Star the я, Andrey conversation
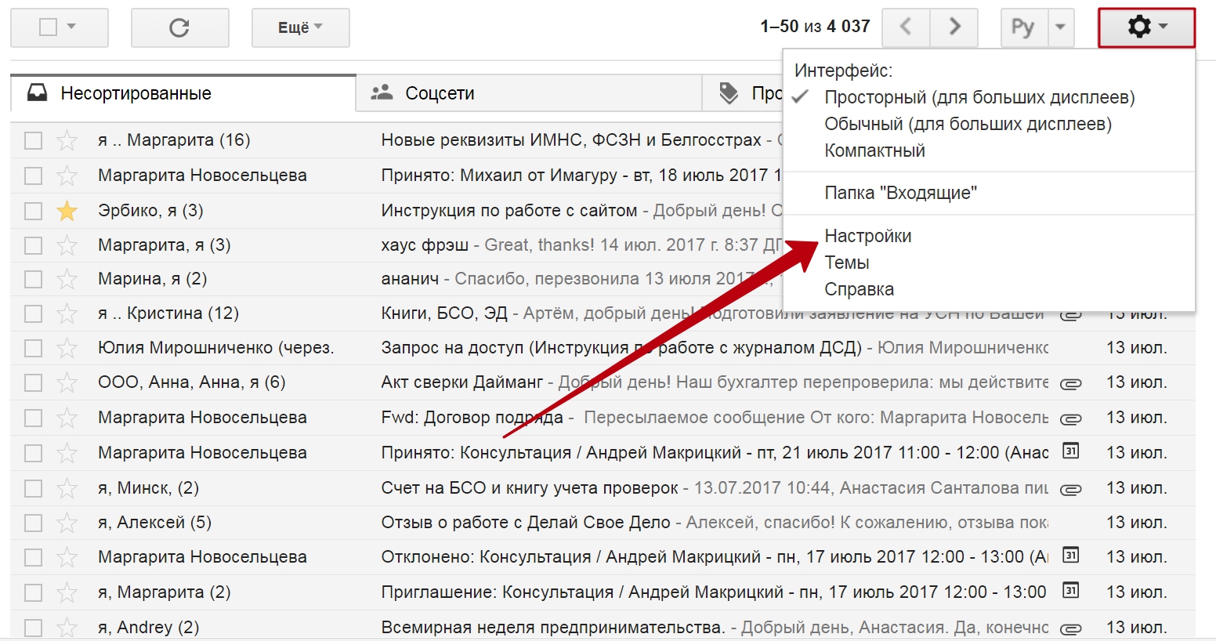This screenshot has width=1216, height=641. (x=67, y=628)
